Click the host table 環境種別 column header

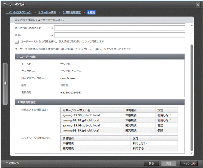pyautogui.click(x=139, y=110)
